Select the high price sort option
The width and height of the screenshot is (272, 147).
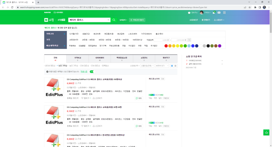click(73, 66)
